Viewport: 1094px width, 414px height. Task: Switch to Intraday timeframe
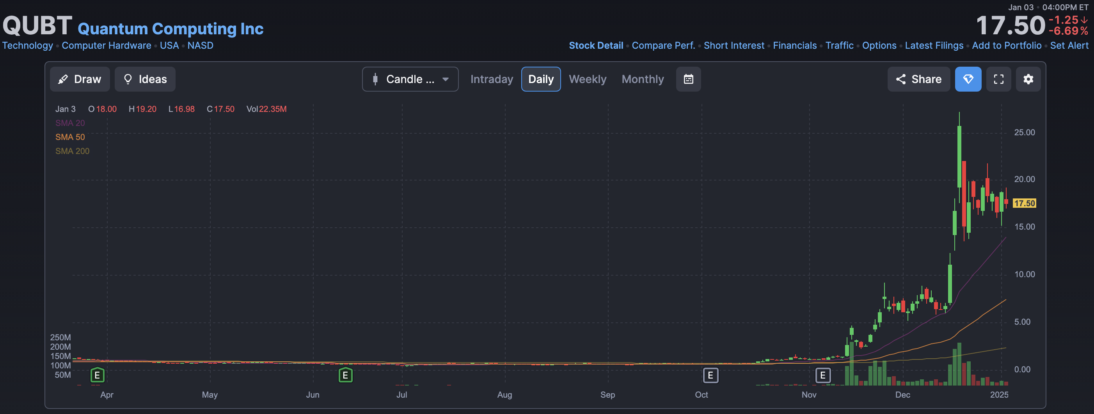point(492,79)
